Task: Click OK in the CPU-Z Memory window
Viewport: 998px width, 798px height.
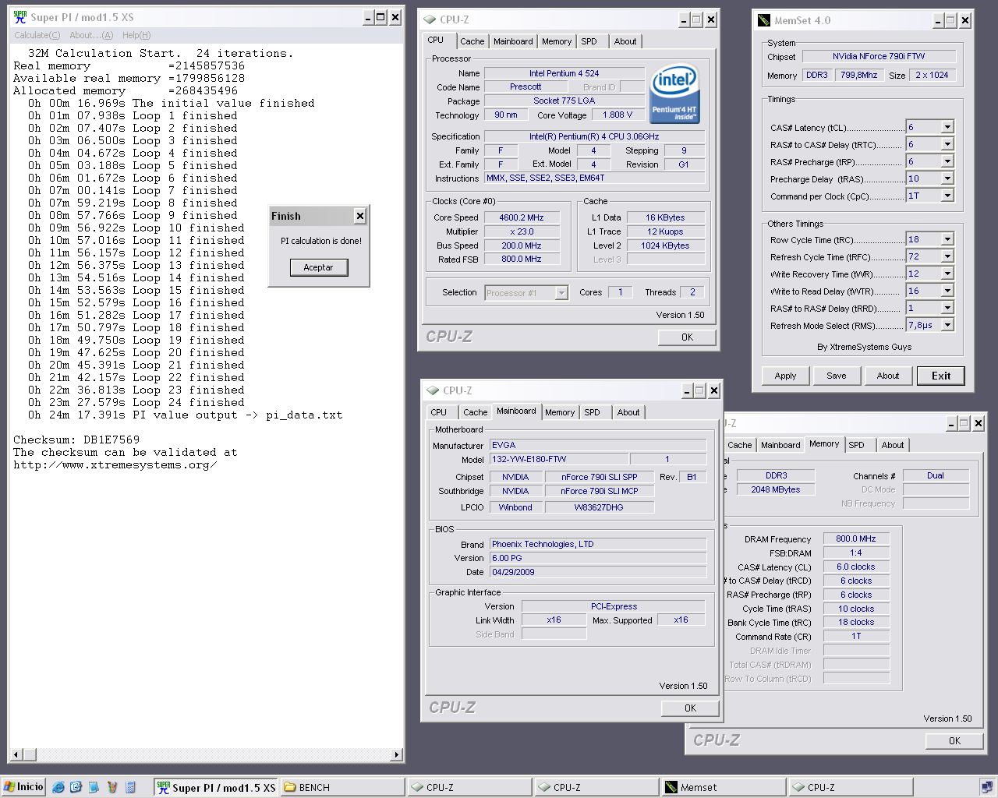Action: 954,741
